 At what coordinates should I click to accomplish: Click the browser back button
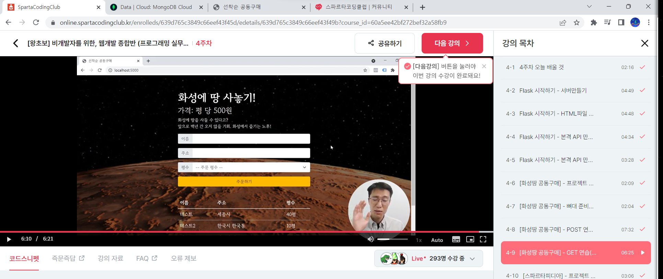point(9,22)
